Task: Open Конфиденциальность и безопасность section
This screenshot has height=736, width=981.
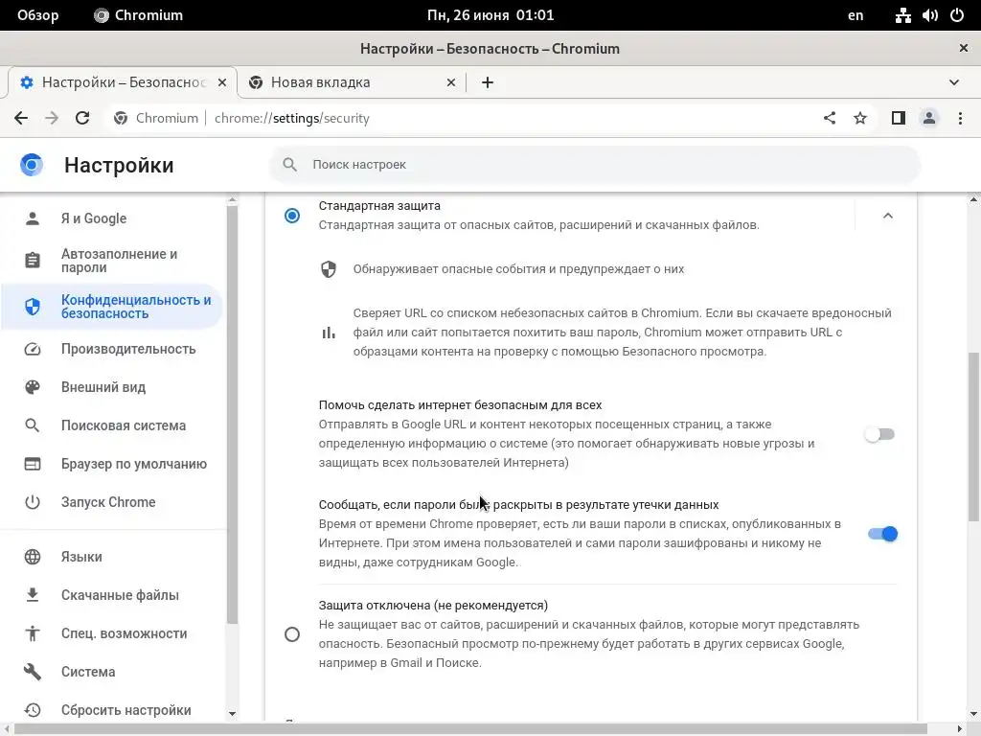Action: click(113, 307)
